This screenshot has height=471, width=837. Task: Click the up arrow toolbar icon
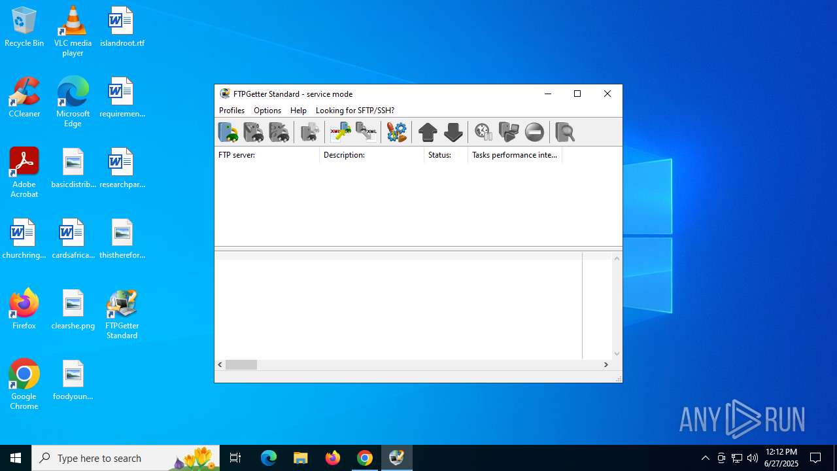428,132
